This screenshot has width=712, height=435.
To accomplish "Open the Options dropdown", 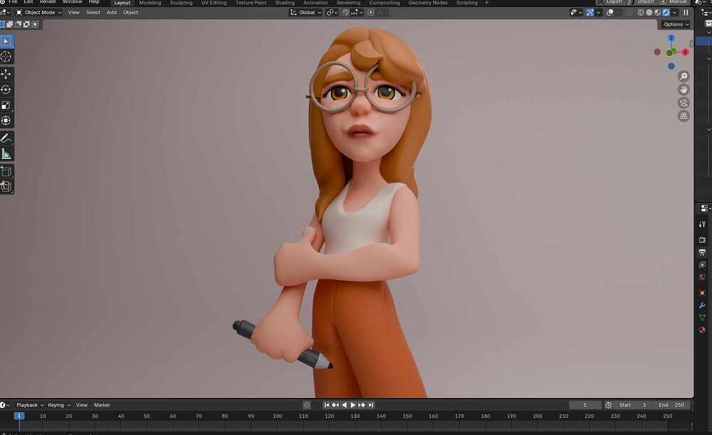I will (676, 24).
